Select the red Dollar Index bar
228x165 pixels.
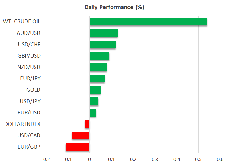pos(87,124)
